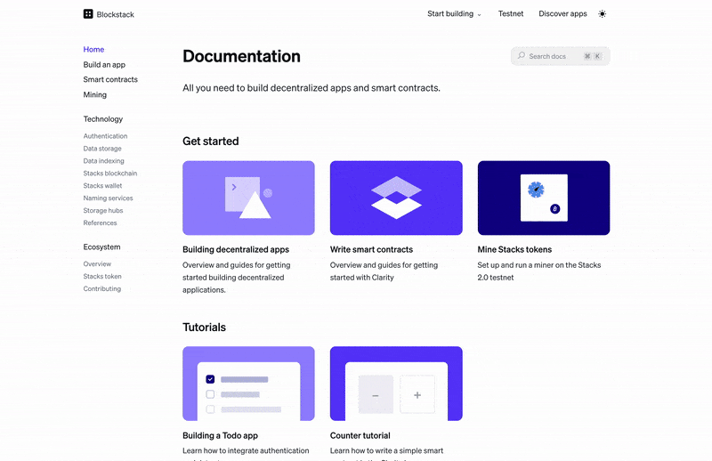Click the Todo app tutorial image

[248, 384]
